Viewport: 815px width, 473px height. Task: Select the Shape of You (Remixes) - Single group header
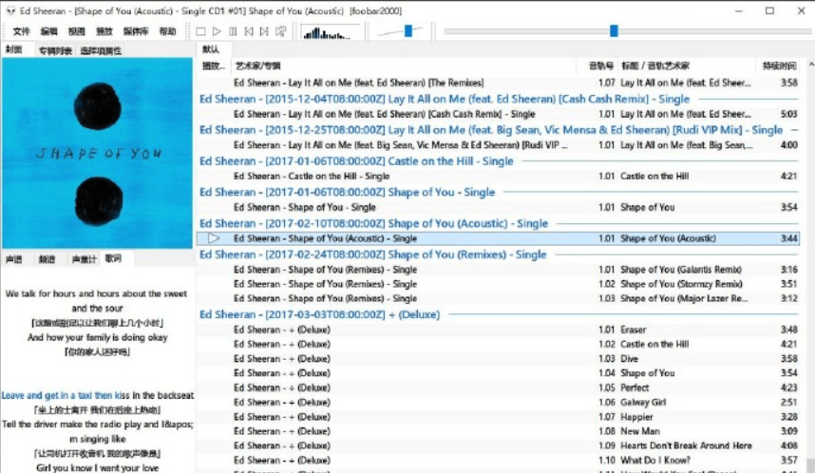[x=499, y=255]
